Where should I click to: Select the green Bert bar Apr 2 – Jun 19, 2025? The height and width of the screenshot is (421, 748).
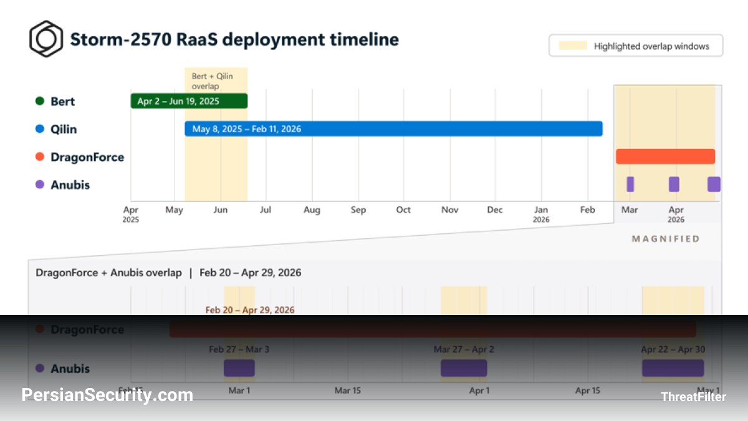(189, 101)
